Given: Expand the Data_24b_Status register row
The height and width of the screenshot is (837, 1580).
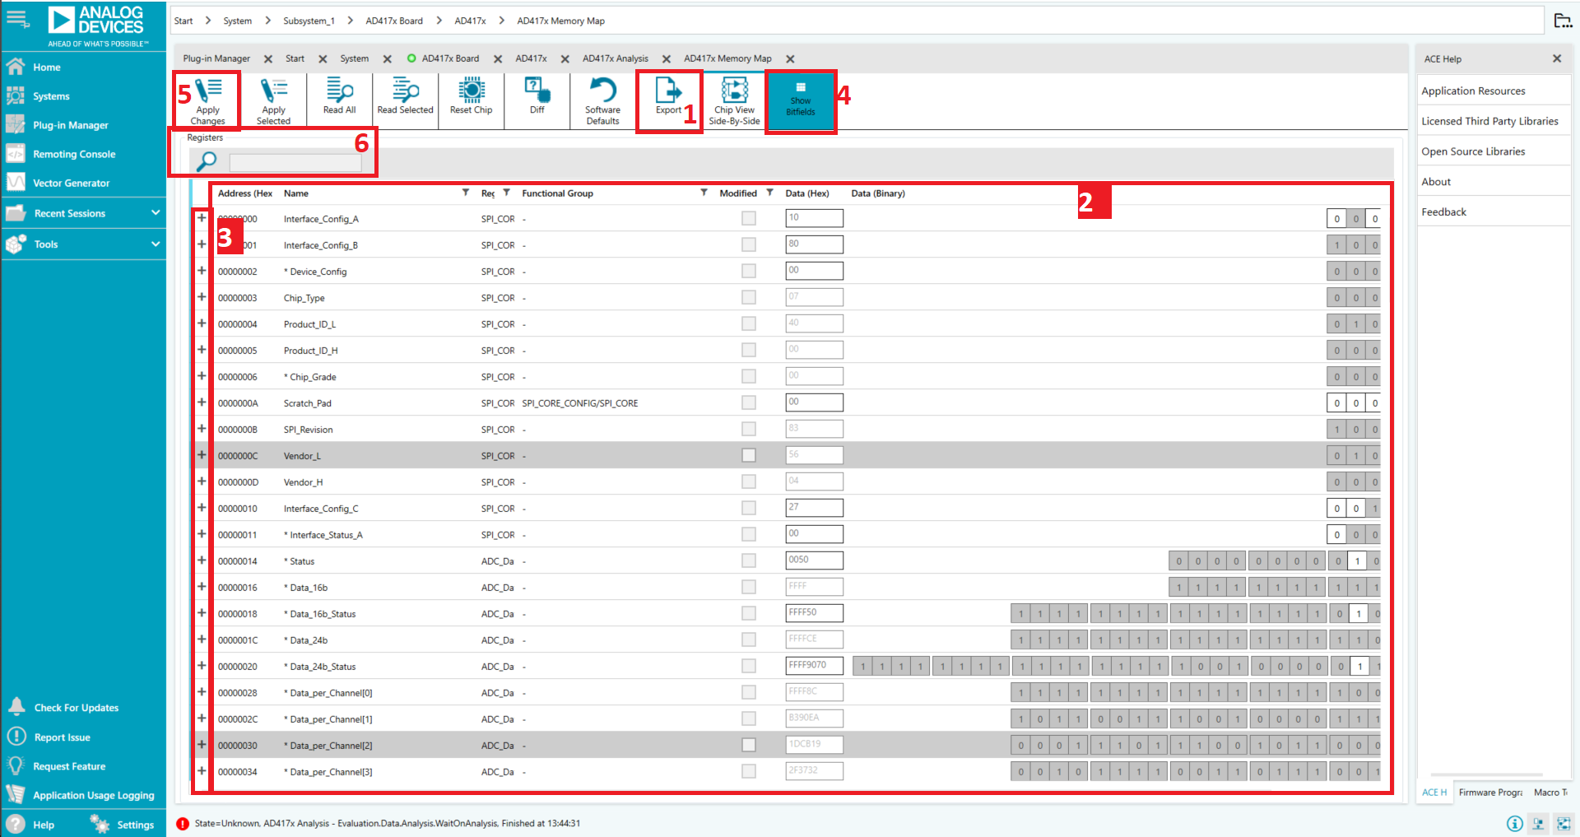Looking at the screenshot, I should pos(202,666).
